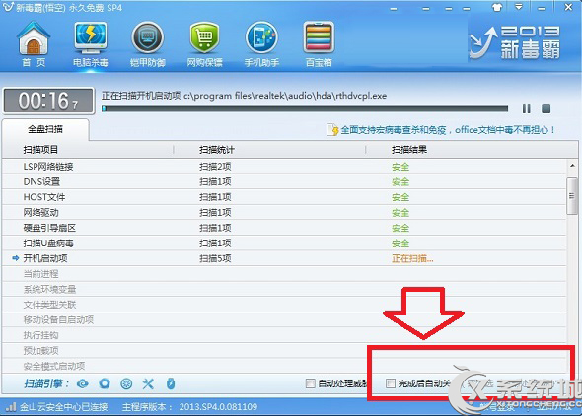
Task: Click the 扫描统计 column header
Action: [x=217, y=150]
